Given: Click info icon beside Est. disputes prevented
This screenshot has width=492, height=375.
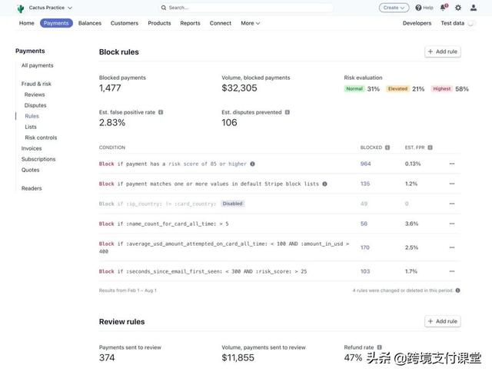Looking at the screenshot, I should point(288,112).
